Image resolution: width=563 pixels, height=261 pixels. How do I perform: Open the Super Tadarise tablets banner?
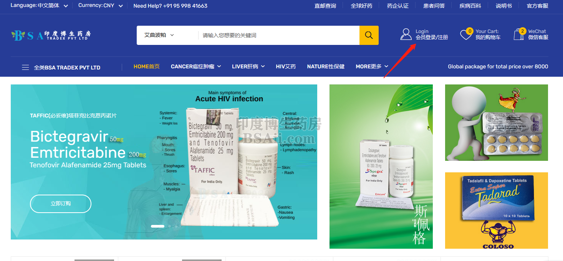[497, 123]
